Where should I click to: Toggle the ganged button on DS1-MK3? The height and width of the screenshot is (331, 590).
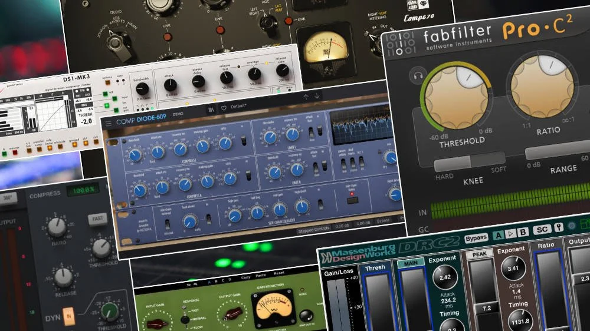pos(74,145)
